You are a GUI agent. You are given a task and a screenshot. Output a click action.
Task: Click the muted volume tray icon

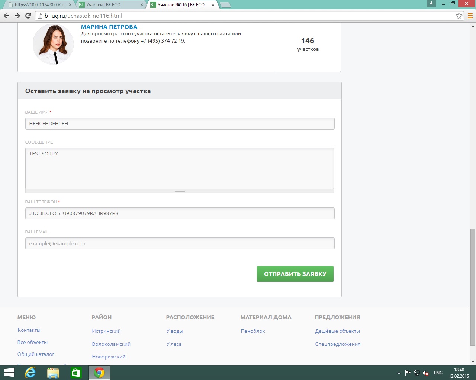tap(426, 373)
